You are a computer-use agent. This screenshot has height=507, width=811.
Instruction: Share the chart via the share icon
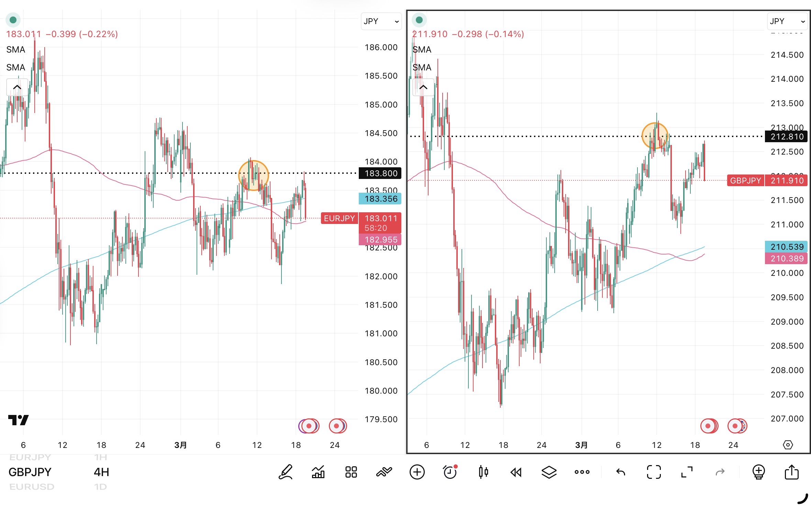(791, 472)
